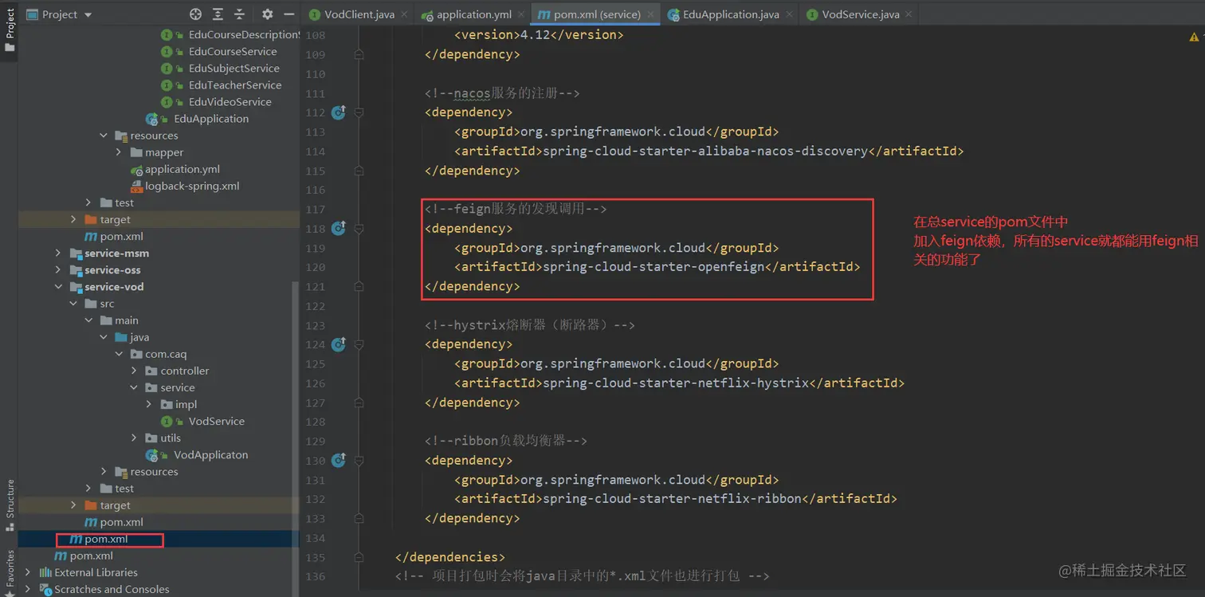Screen dimensions: 1205x597
Task: Click the spring-cloud-starter-openfeign artifactId text
Action: coord(654,267)
